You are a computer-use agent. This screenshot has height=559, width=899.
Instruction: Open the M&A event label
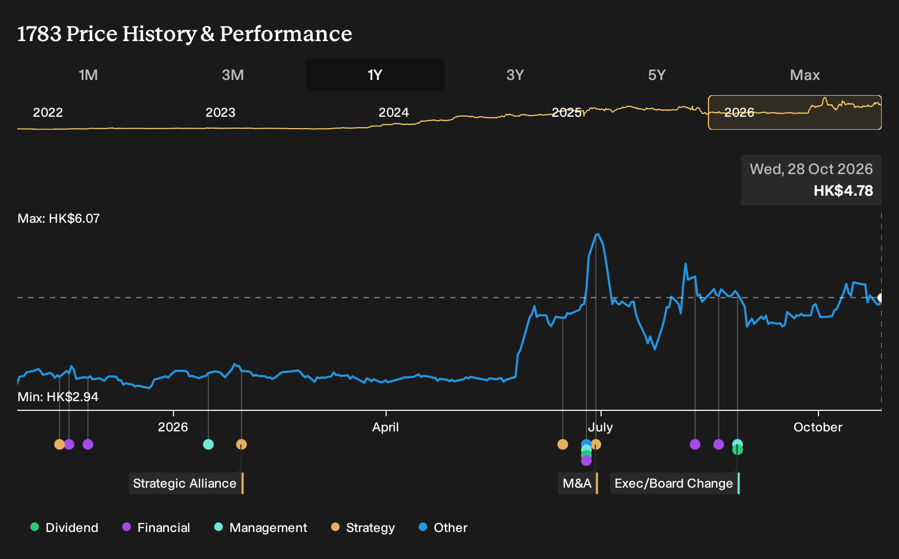[x=578, y=483]
